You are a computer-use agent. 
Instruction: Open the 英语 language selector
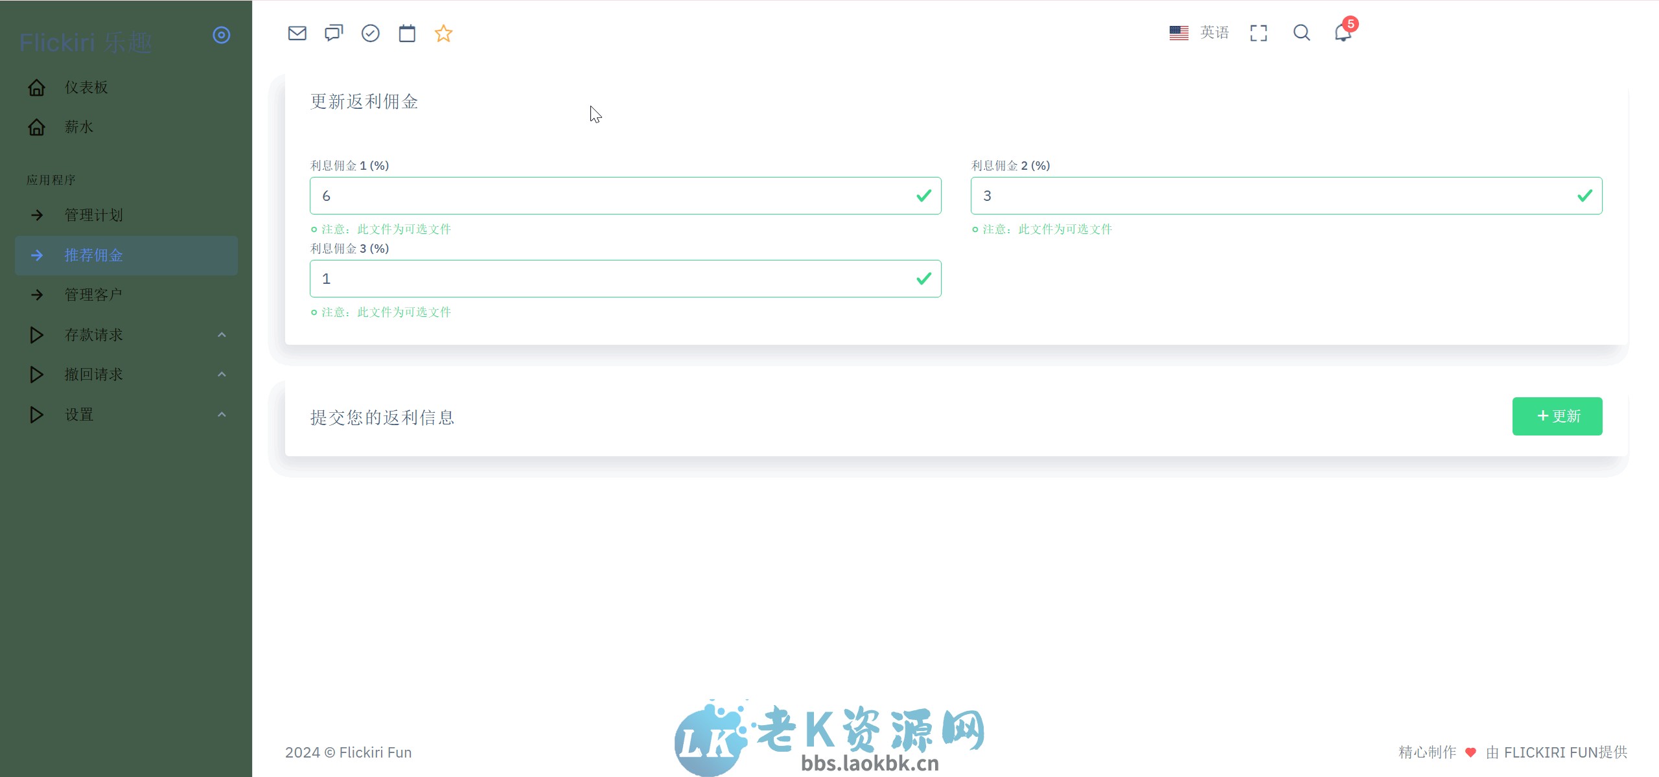[x=1213, y=32]
